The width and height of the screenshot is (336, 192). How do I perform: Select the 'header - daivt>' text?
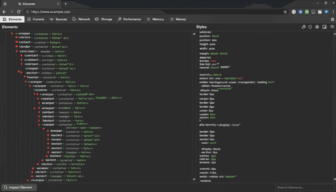109,98
